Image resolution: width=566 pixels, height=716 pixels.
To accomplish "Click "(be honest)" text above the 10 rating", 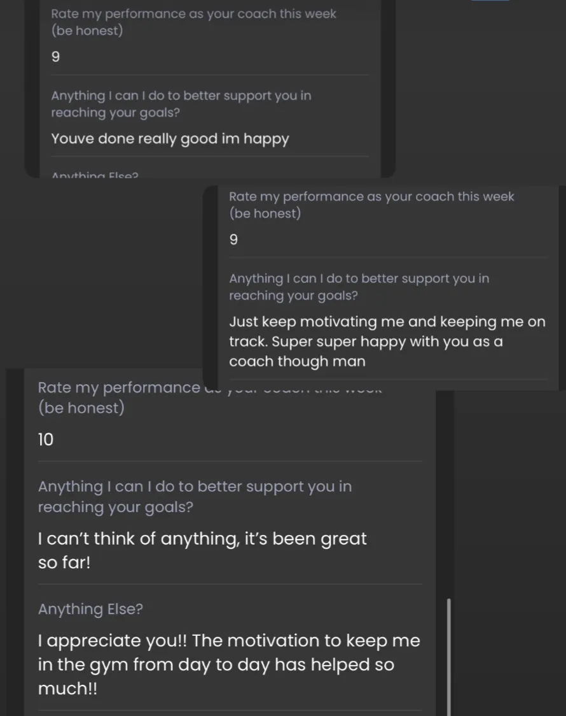I will pyautogui.click(x=81, y=407).
